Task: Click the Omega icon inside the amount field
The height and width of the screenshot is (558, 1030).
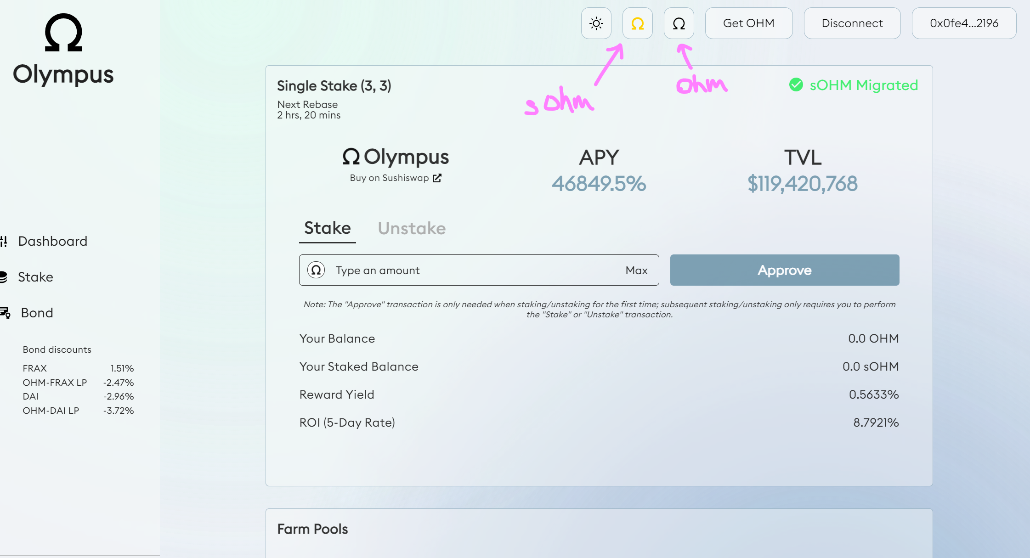Action: [316, 270]
